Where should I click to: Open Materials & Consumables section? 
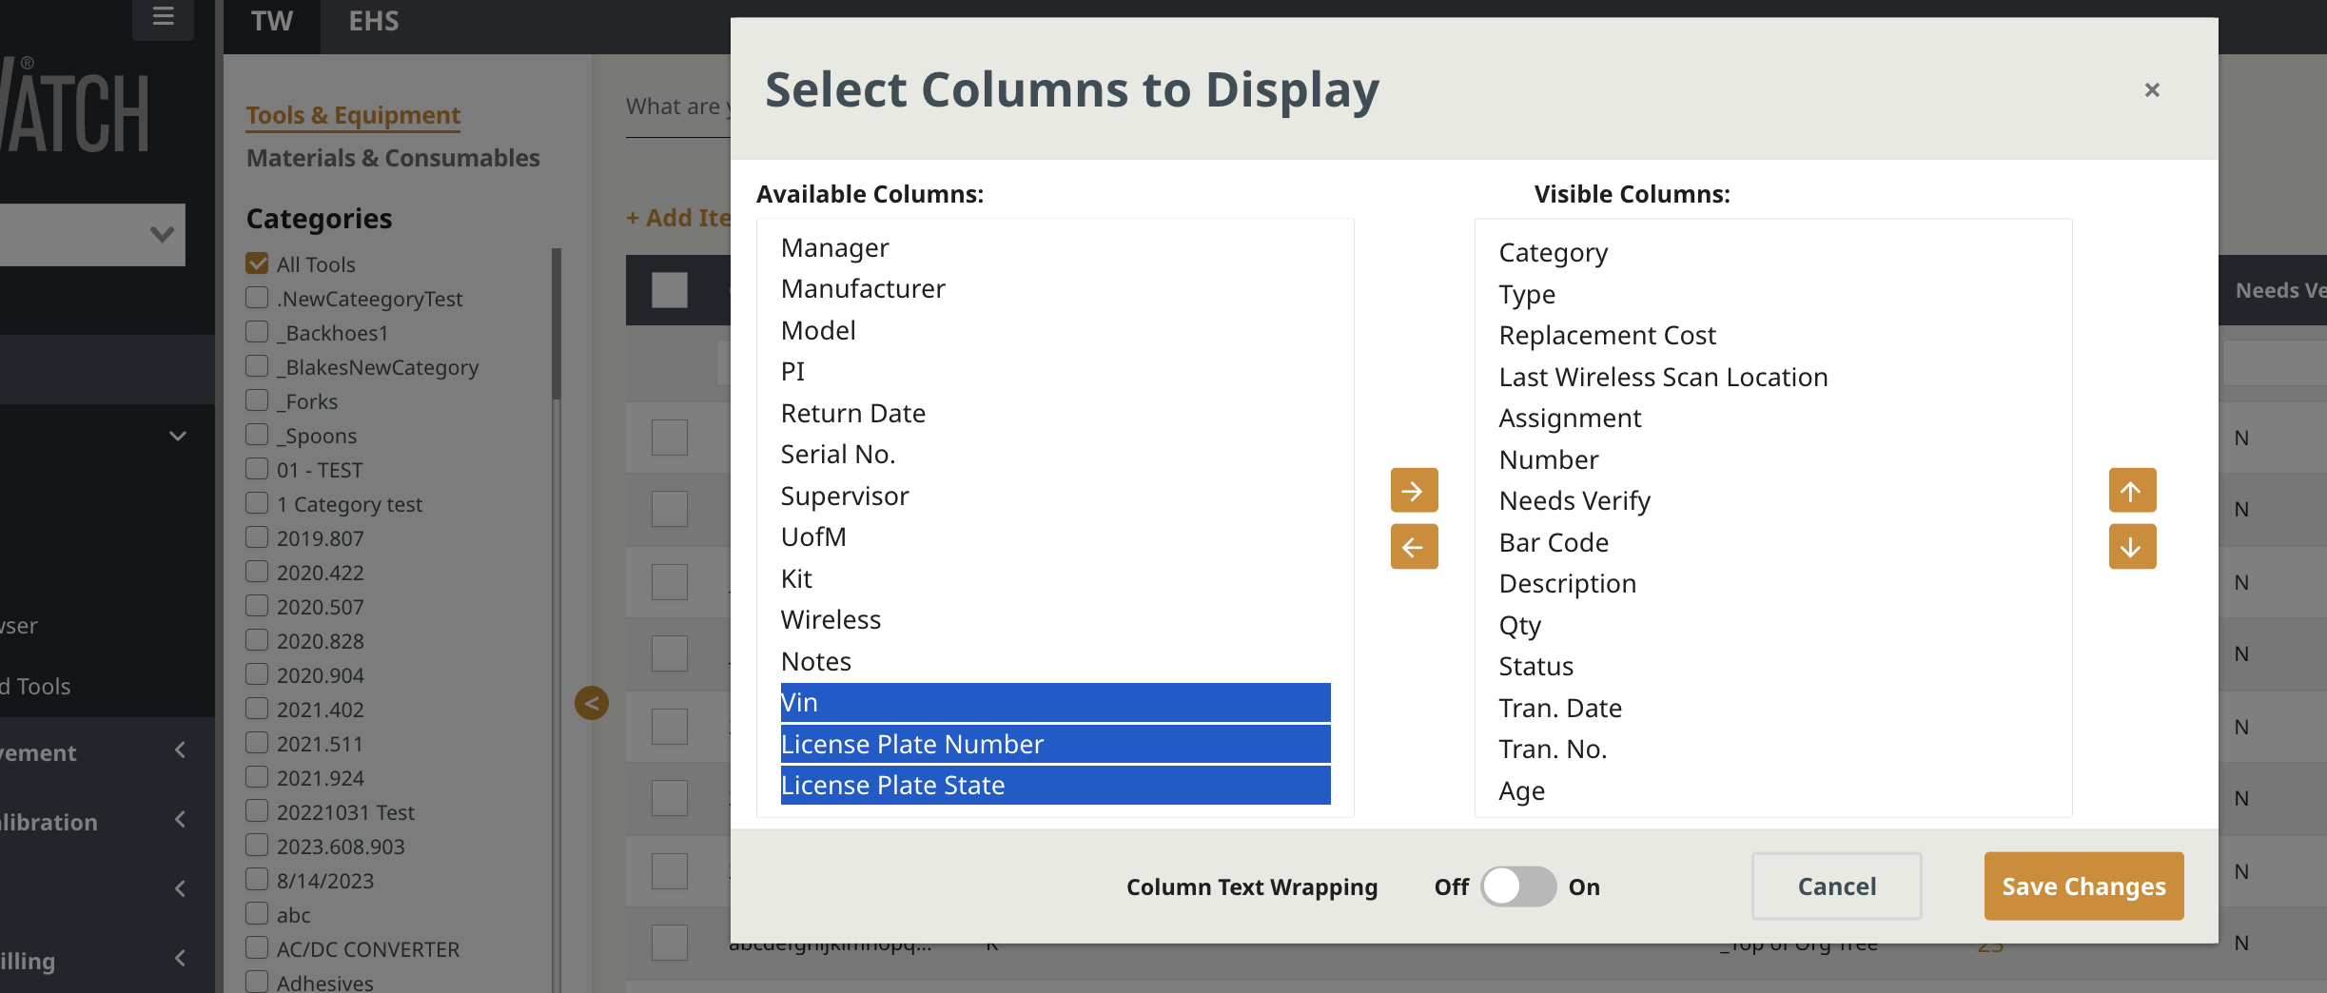click(x=393, y=158)
